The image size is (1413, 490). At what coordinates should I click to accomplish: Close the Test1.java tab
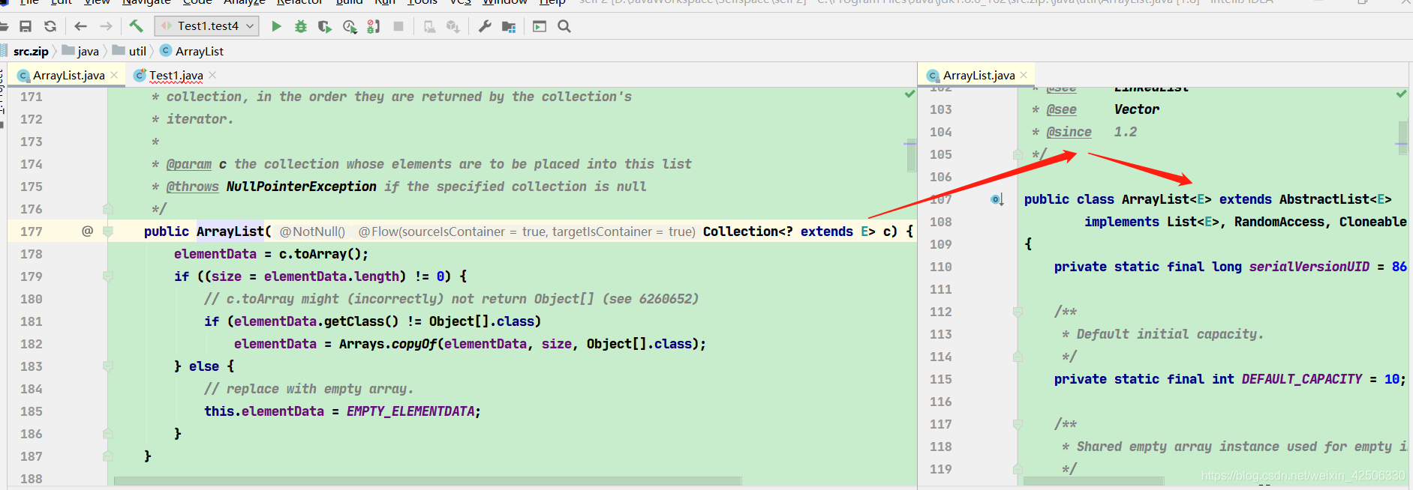212,75
